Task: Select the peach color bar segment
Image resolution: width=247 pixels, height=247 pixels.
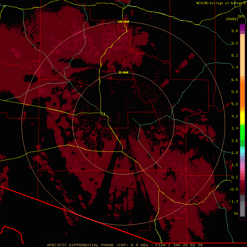Action: pos(242,56)
